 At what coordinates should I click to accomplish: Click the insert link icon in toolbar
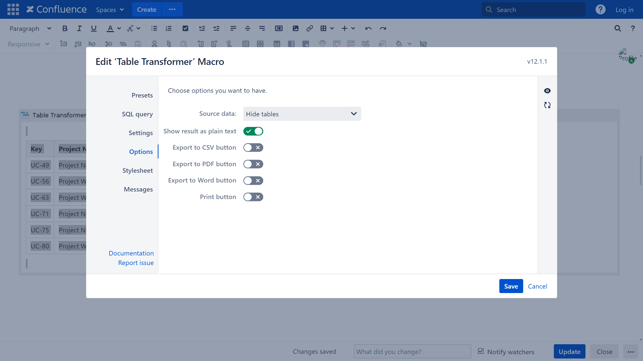(309, 29)
